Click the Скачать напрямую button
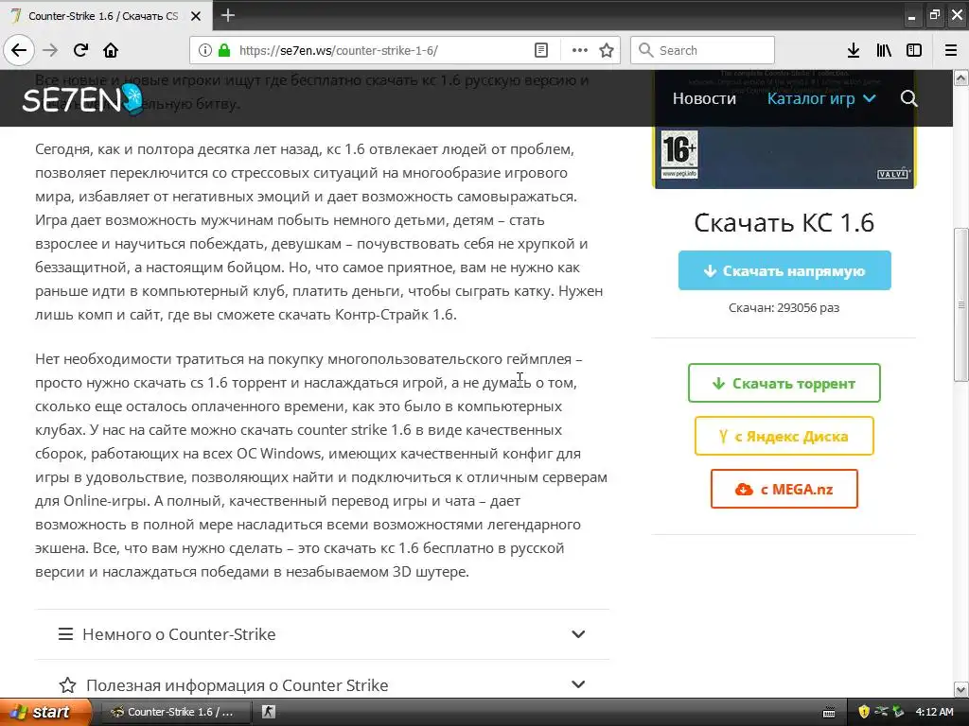969x726 pixels. coord(784,270)
